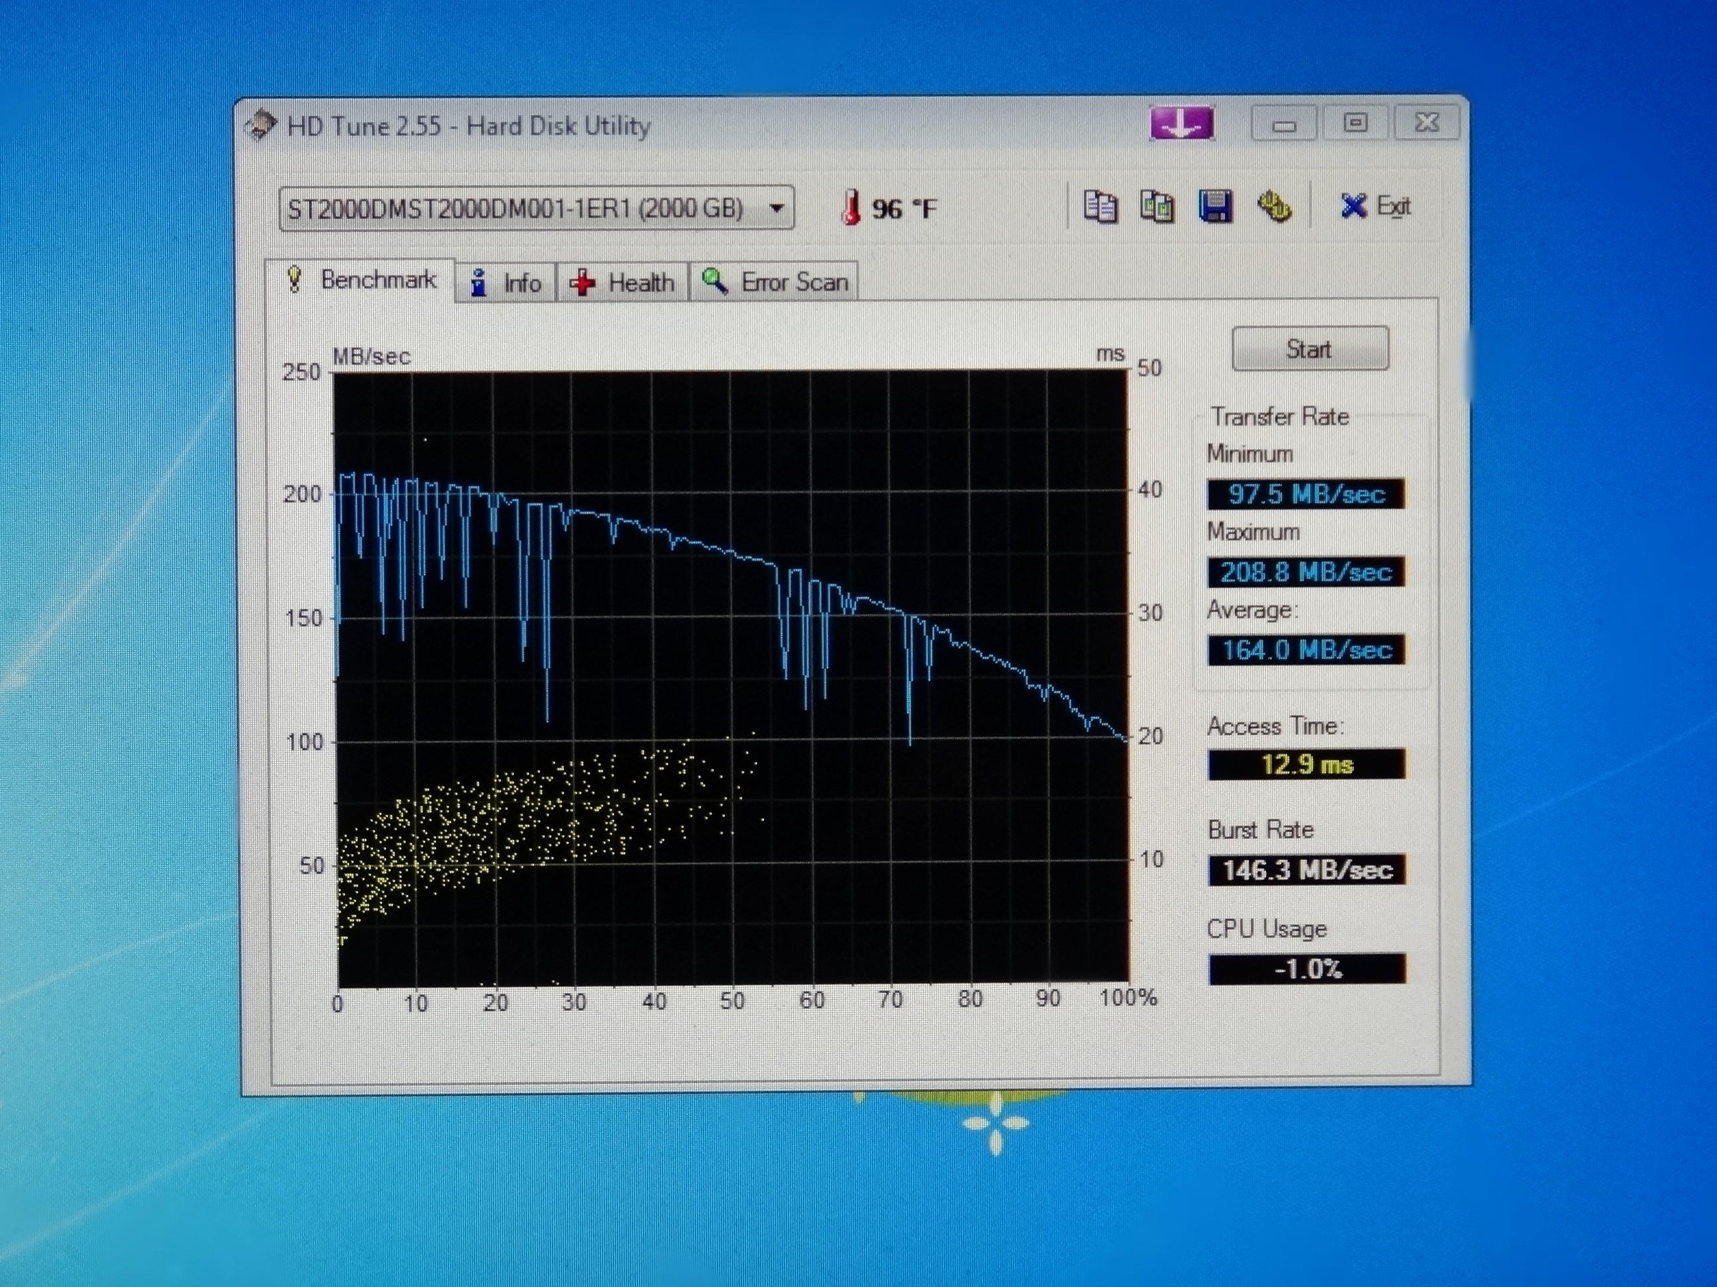Screen dimensions: 1717x1287
Task: Click the CPU usage value -1.0%
Action: tap(1307, 969)
